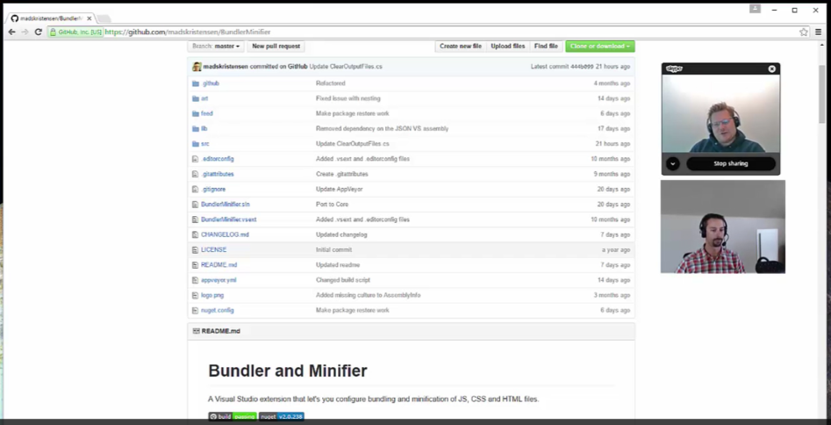Screen dimensions: 831x425
Task: Click file icon beside .gitignore
Action: click(x=196, y=189)
